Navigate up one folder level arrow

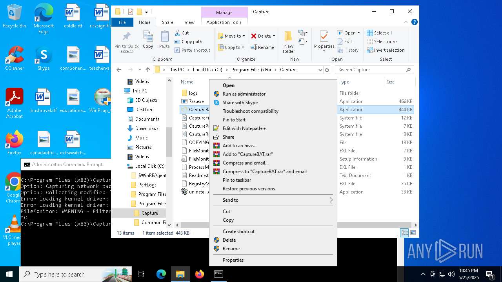(147, 70)
